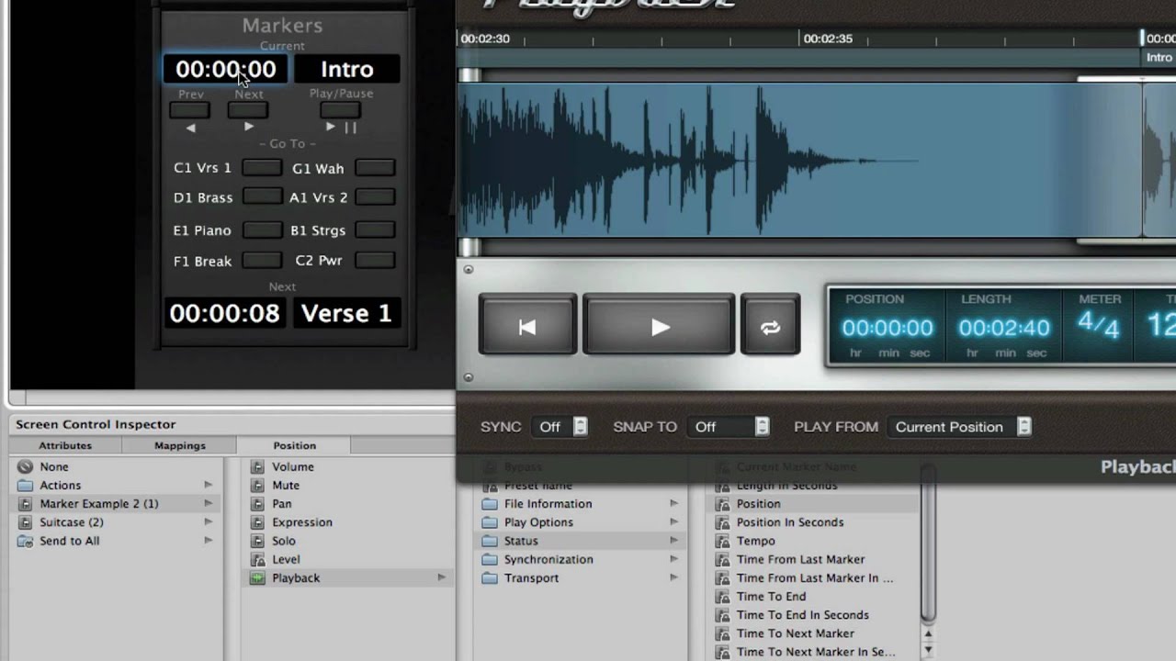This screenshot has width=1176, height=661.
Task: Expand arrow for Send to All row
Action: pyautogui.click(x=208, y=541)
